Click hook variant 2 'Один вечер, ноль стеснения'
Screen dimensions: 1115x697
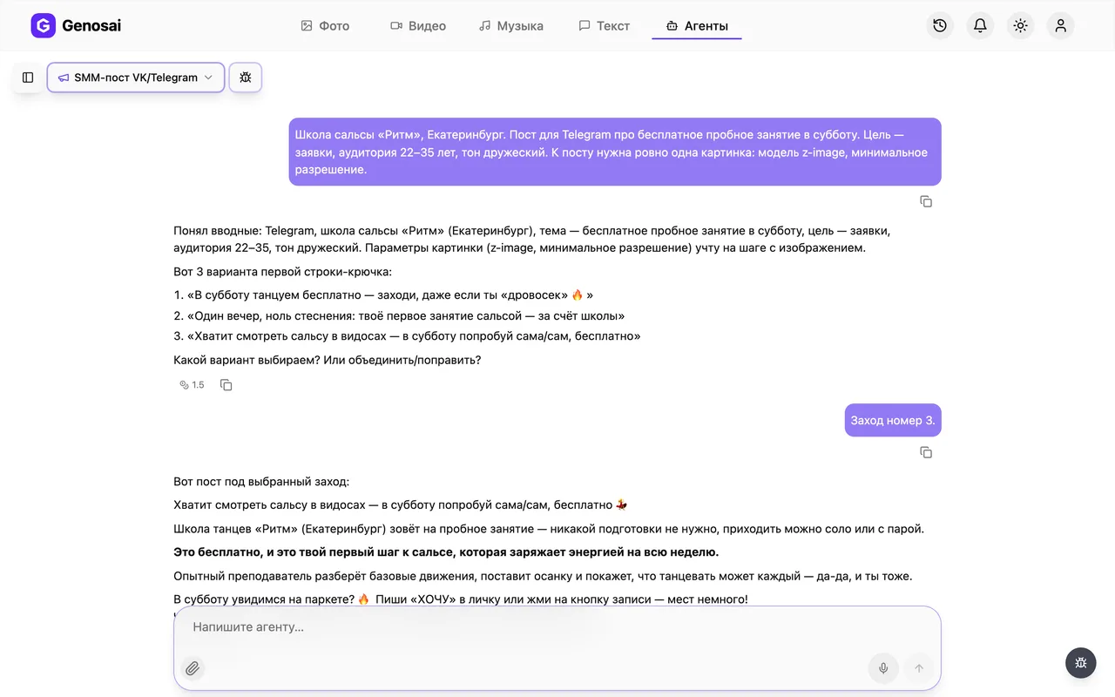click(399, 316)
